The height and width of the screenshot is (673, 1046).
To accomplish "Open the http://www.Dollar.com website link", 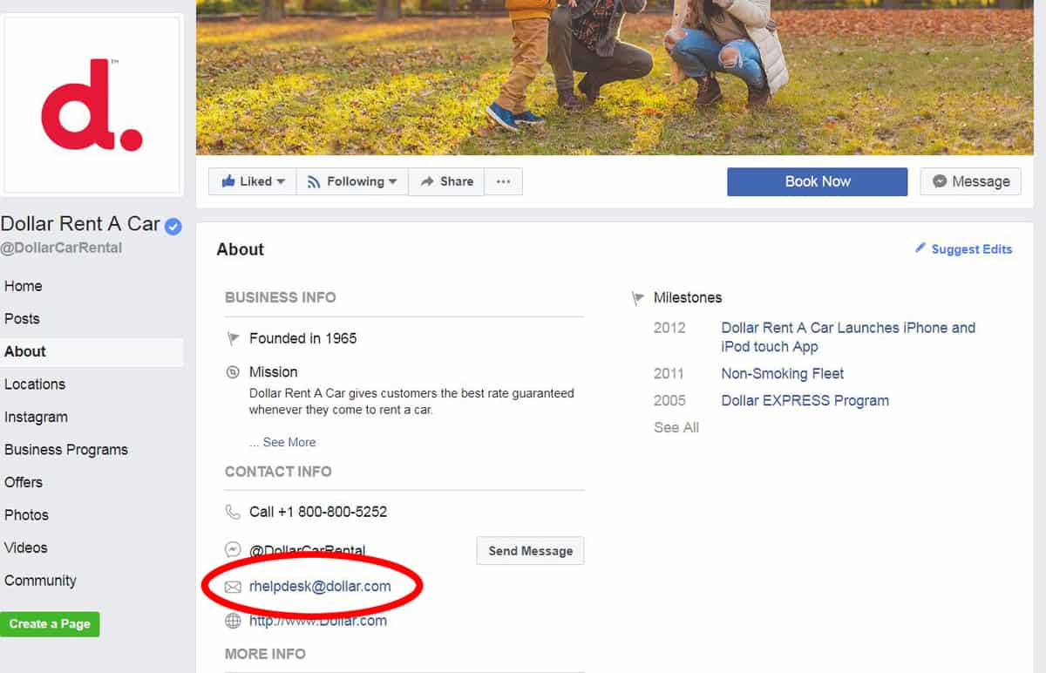I will click(318, 621).
